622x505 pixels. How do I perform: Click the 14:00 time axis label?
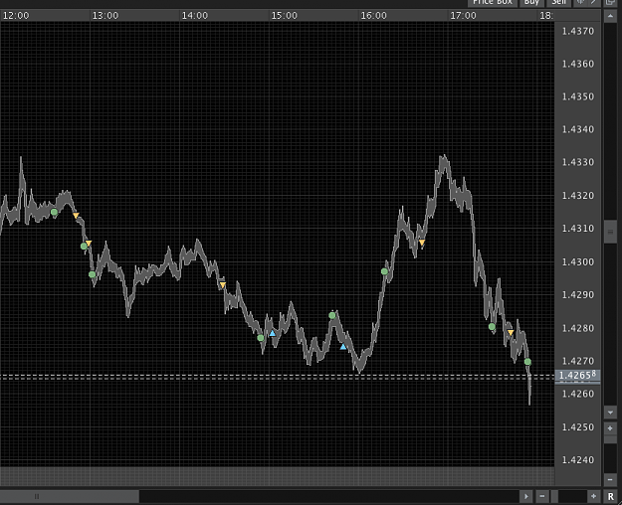(195, 16)
